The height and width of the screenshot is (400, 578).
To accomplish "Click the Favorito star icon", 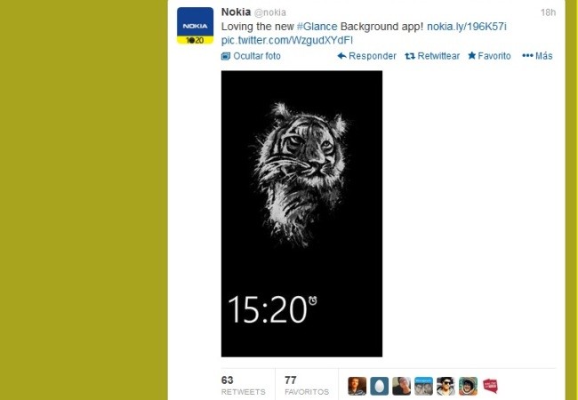I will 472,56.
